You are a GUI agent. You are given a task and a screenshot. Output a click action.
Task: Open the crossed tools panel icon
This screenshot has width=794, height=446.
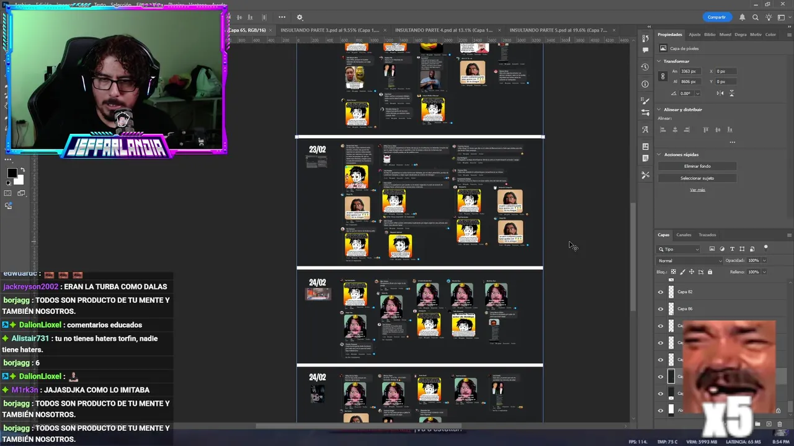(645, 175)
